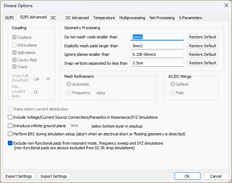Confirm the dialog with OK
Image resolution: width=232 pixels, height=183 pixels.
[x=187, y=176]
